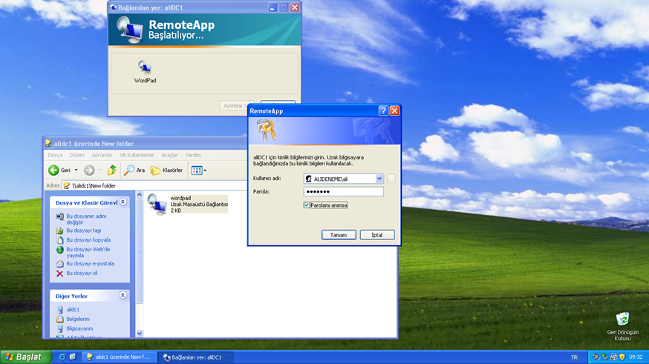Open Bilgisayarım under Diğer Yerler

[79, 328]
